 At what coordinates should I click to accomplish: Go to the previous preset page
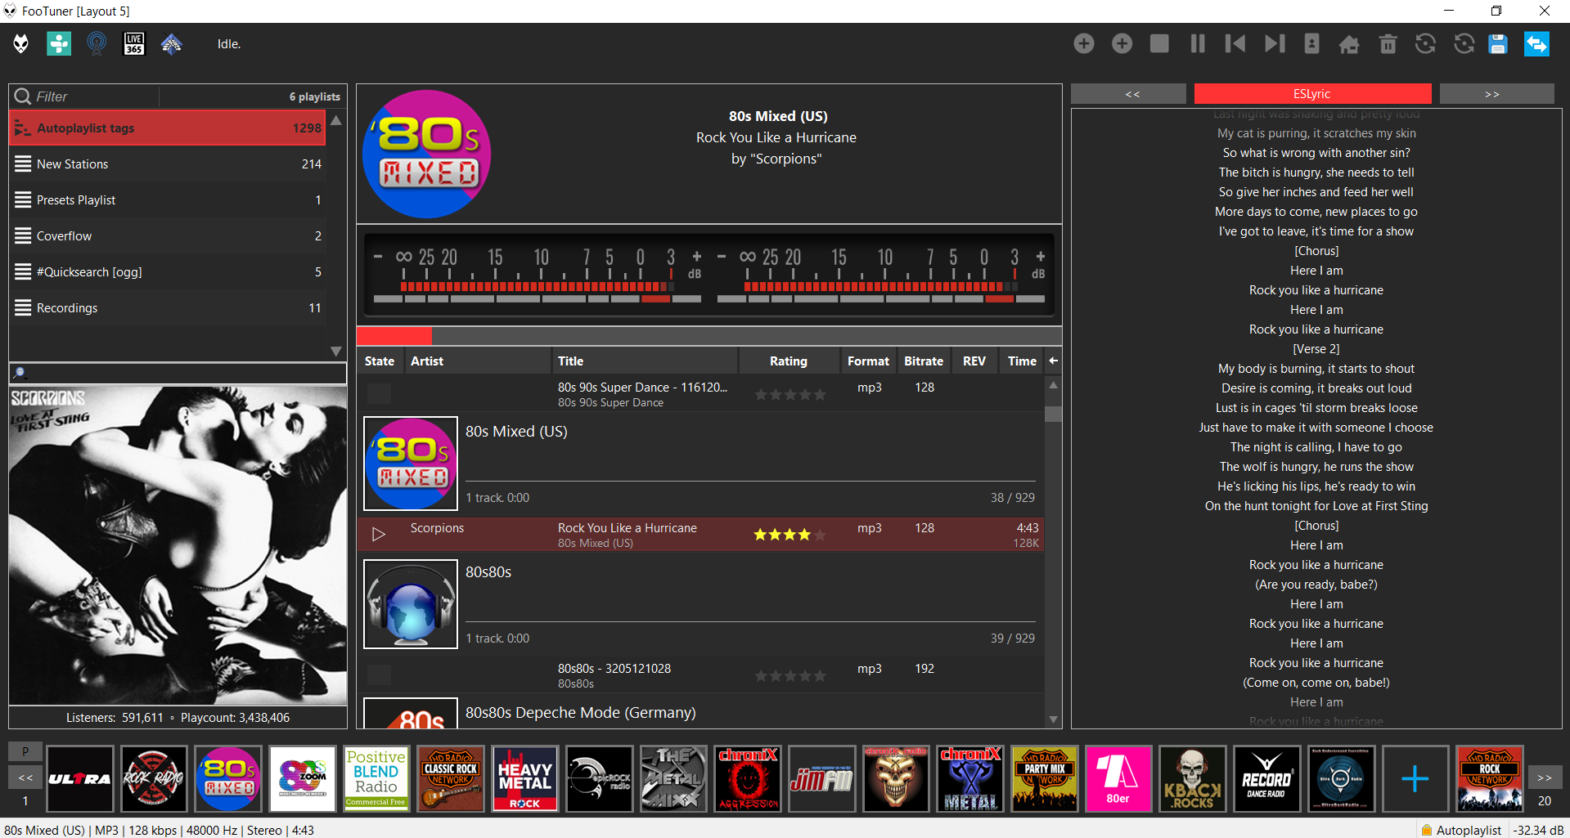(x=25, y=778)
